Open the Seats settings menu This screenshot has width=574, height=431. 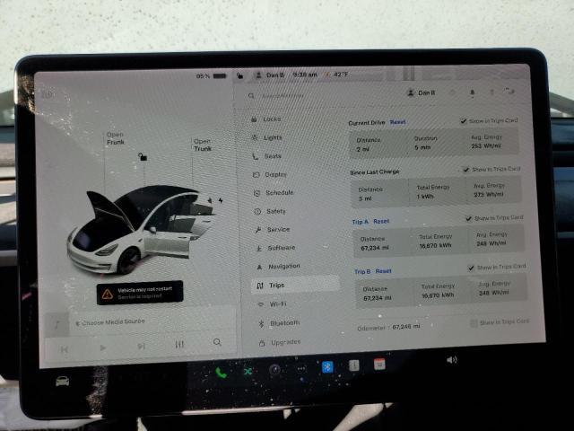(x=267, y=156)
